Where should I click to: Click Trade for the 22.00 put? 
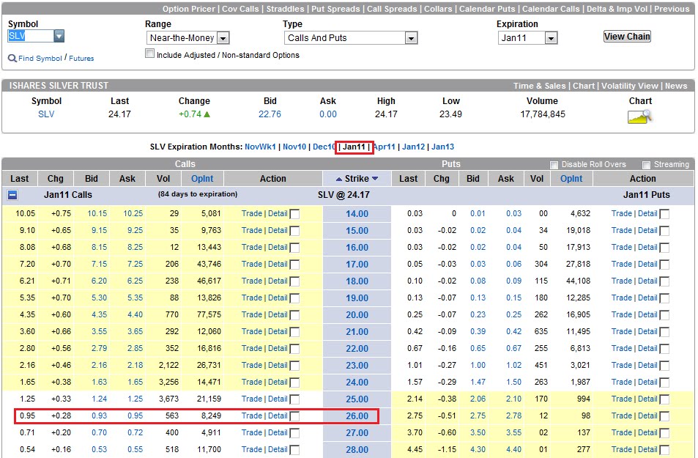click(x=621, y=348)
